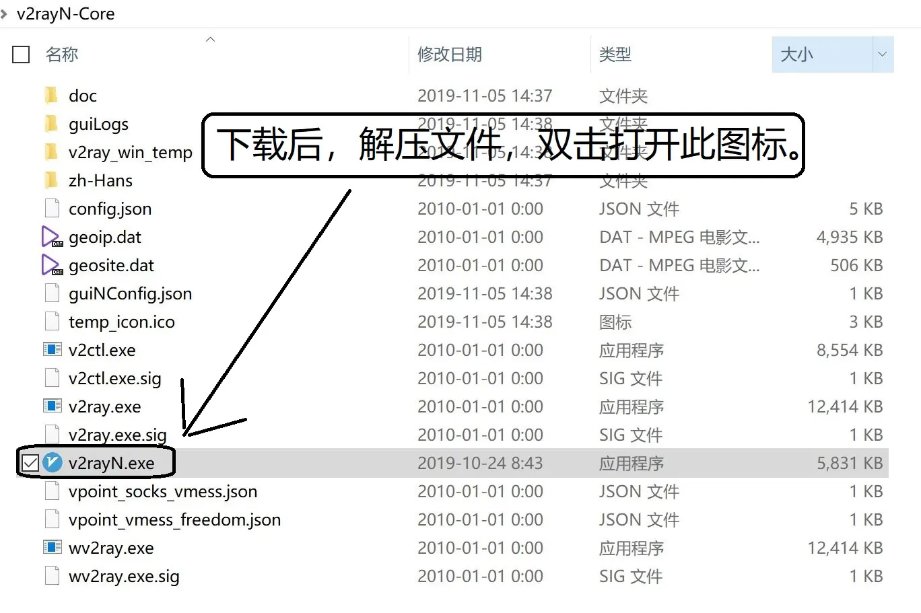Select the vpoint_socks_vmess.json file name
Image resolution: width=921 pixels, height=613 pixels.
162,491
